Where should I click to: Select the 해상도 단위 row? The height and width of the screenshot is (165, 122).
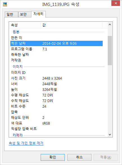[56, 118]
